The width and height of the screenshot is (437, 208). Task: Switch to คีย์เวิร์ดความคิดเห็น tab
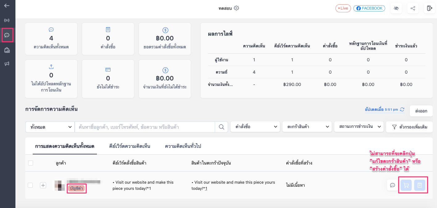[x=130, y=146]
